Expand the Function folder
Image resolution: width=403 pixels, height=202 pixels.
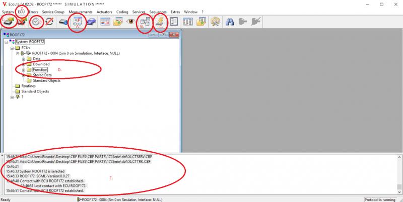[23, 70]
